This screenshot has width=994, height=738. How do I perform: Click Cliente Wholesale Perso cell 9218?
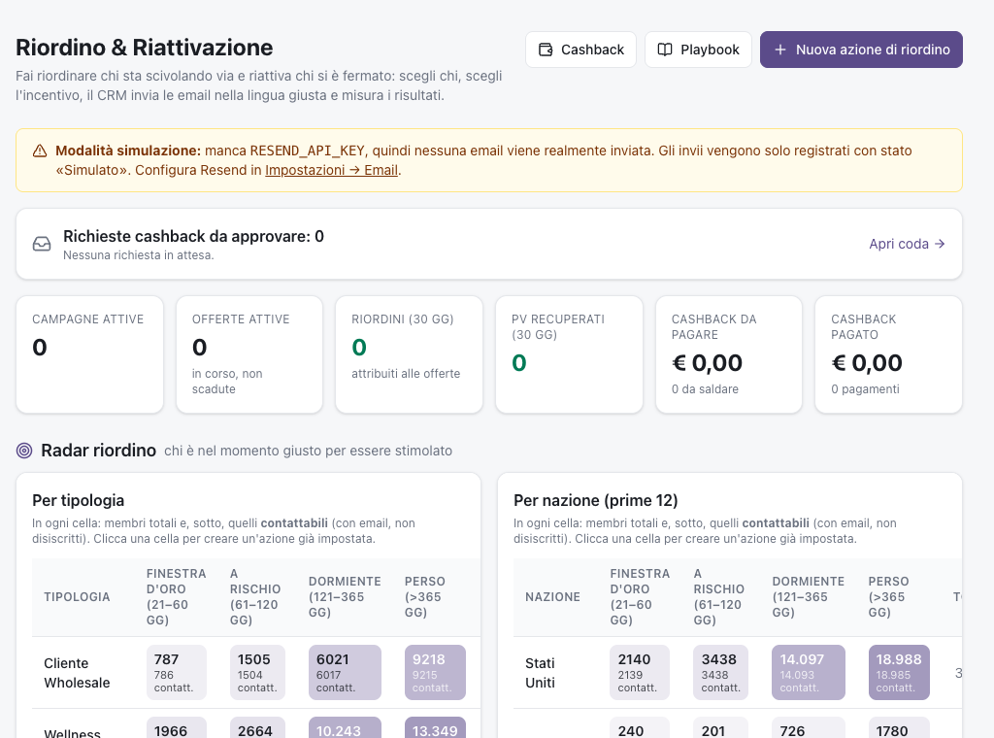(435, 673)
